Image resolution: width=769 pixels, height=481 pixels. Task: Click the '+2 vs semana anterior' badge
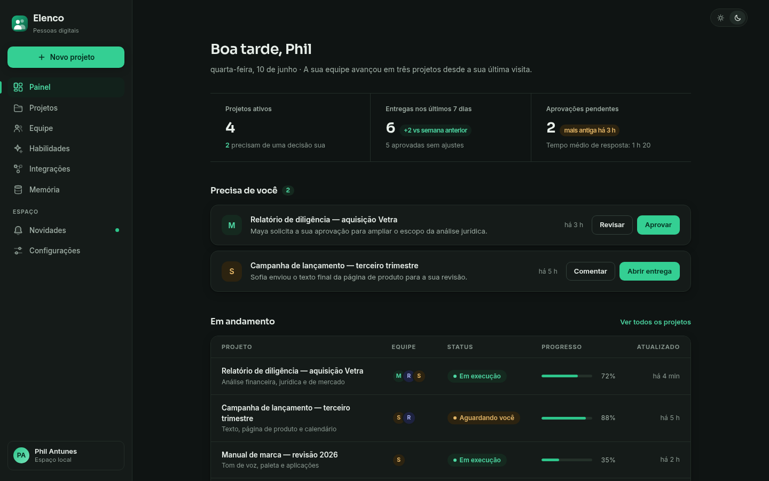click(435, 130)
